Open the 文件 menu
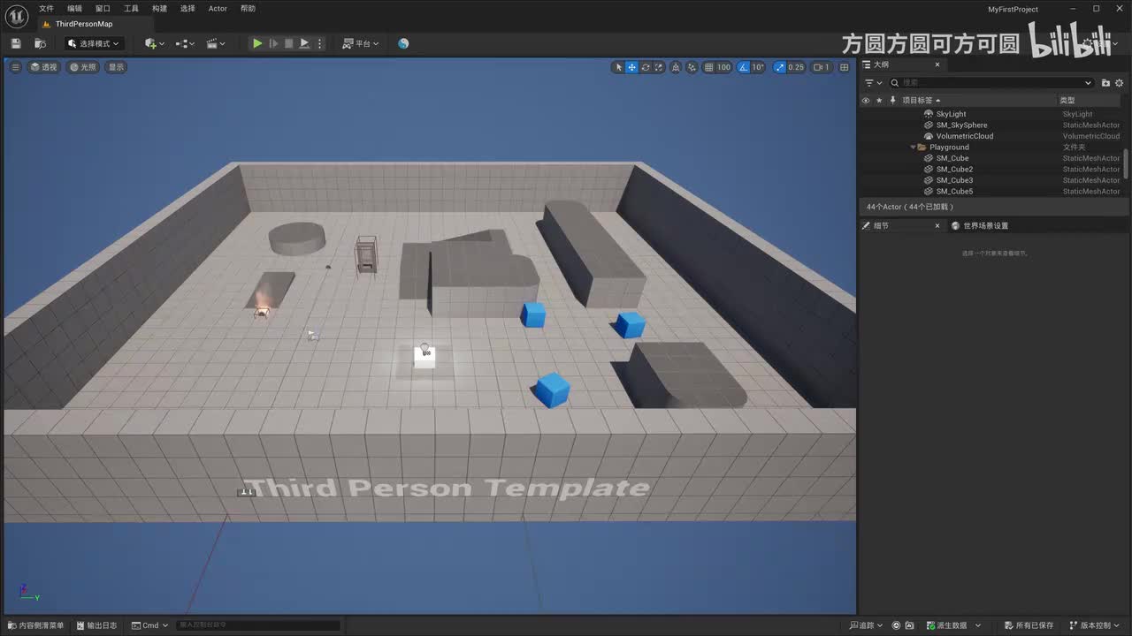This screenshot has height=636, width=1132. point(46,9)
